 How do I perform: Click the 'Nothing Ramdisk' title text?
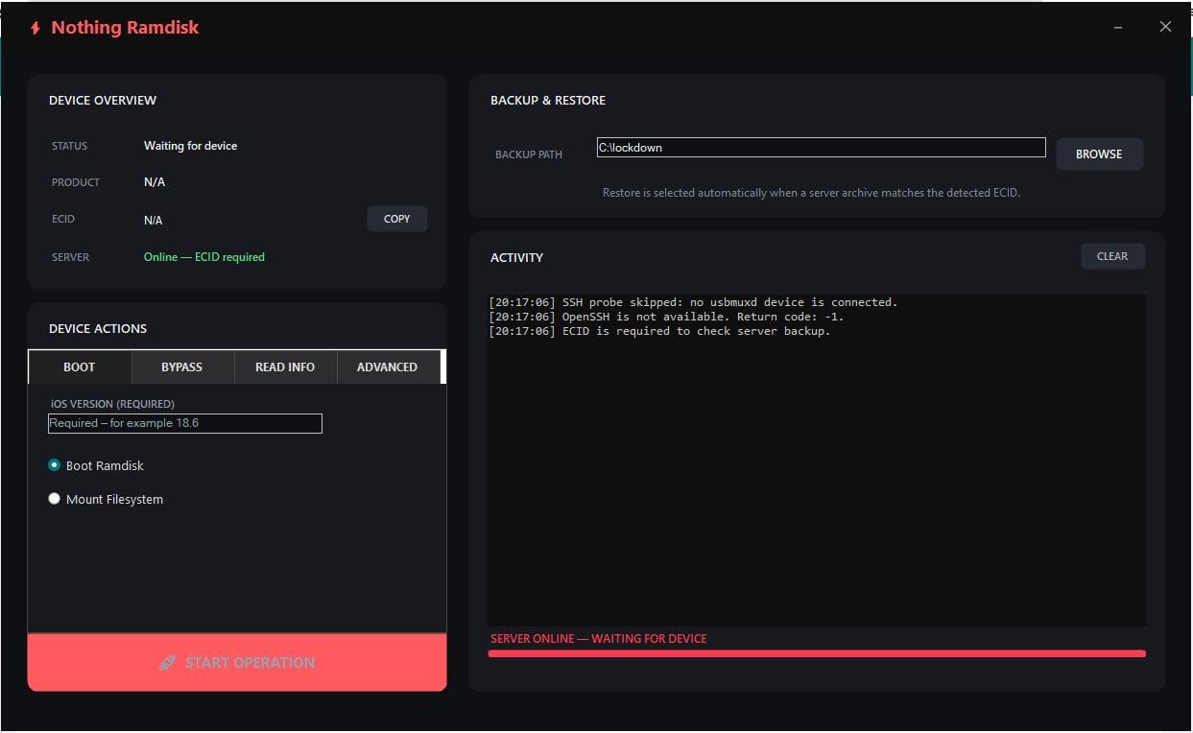(x=125, y=27)
